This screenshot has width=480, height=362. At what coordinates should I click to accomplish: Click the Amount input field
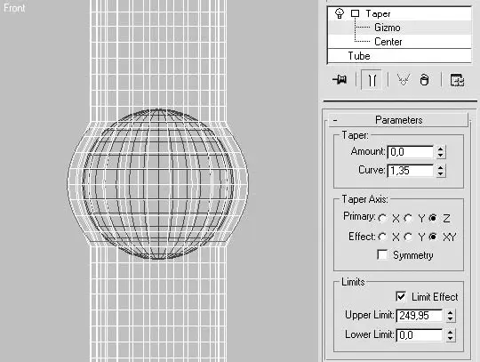pyautogui.click(x=410, y=152)
